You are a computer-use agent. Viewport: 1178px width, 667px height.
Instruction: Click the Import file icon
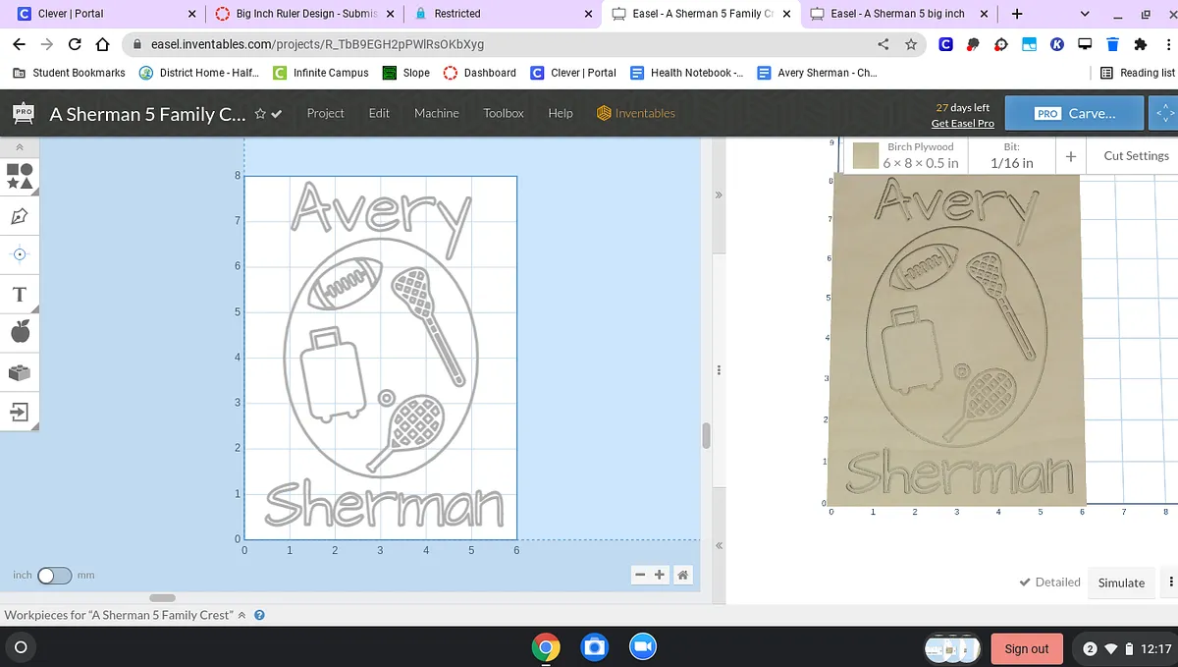click(x=20, y=412)
